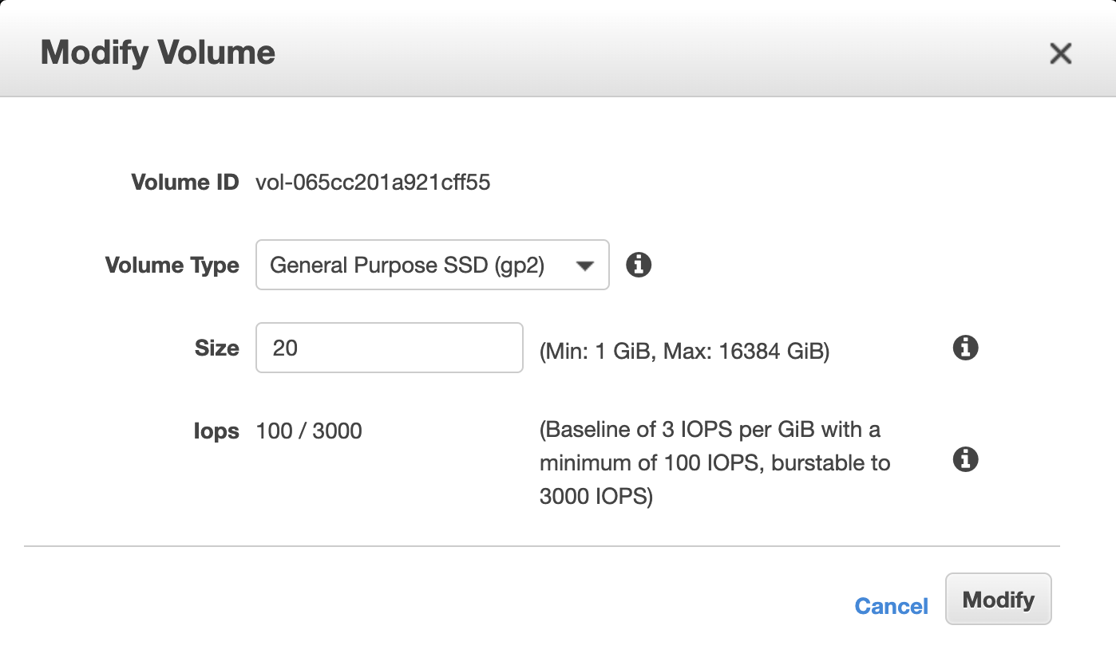Screen dimensions: 1116x657
Task: Click the Modify Volume title
Action: 158,53
